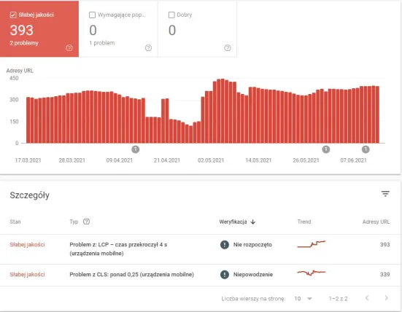
Task: Click the Stan column header
Action: coord(15,222)
